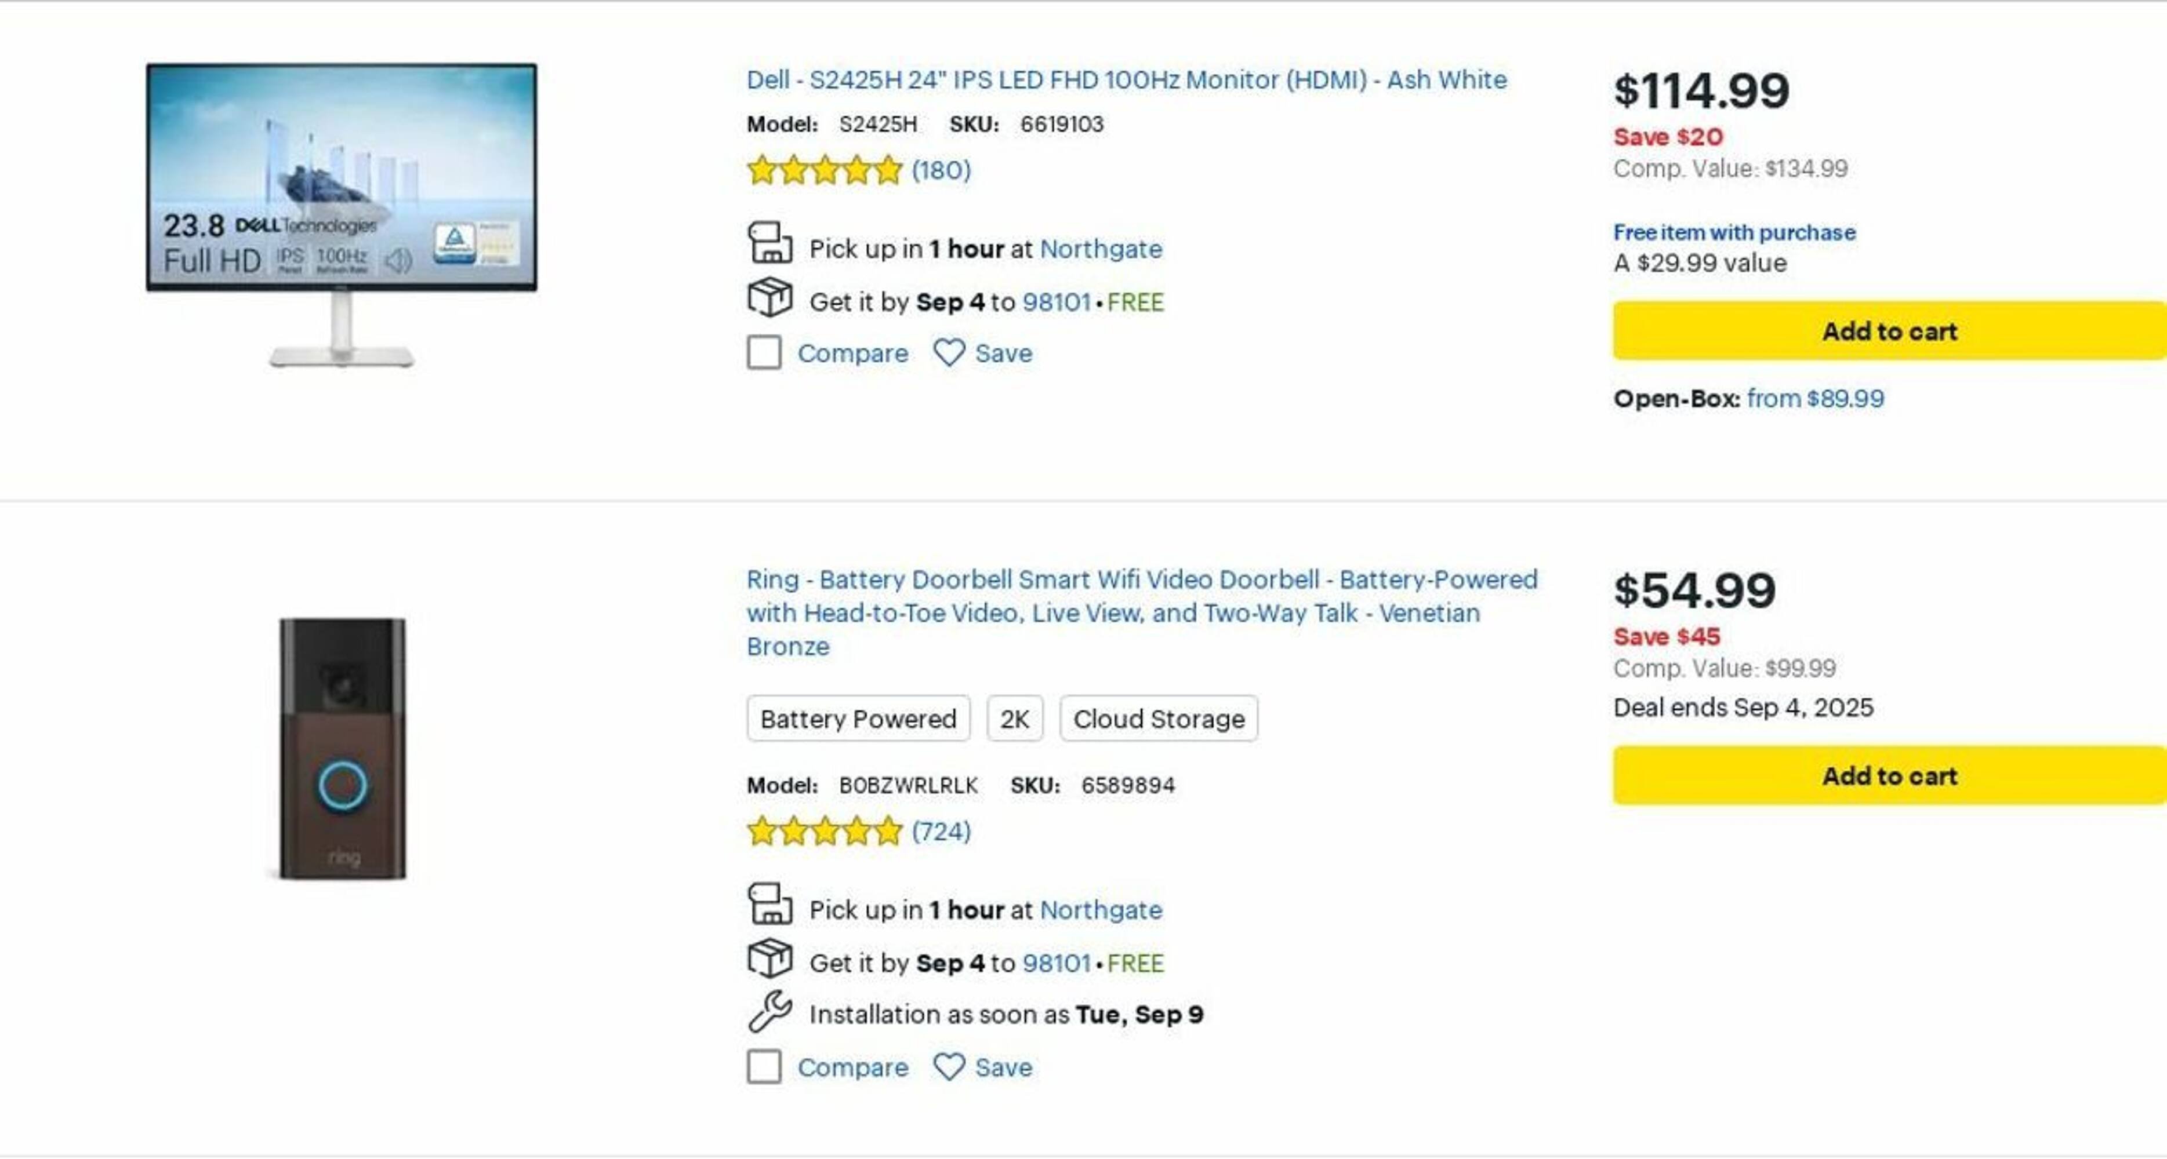Click the wrench installation icon
This screenshot has width=2167, height=1159.
tap(769, 1011)
